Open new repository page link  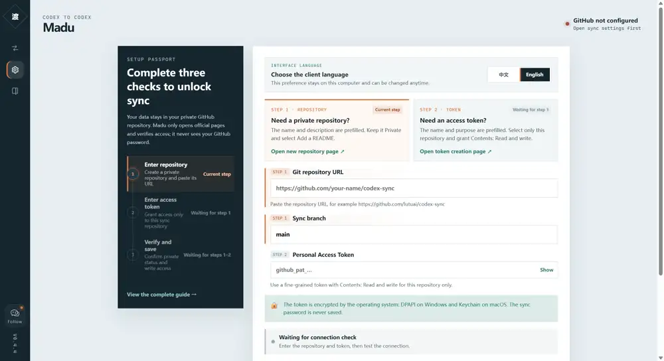(x=307, y=151)
